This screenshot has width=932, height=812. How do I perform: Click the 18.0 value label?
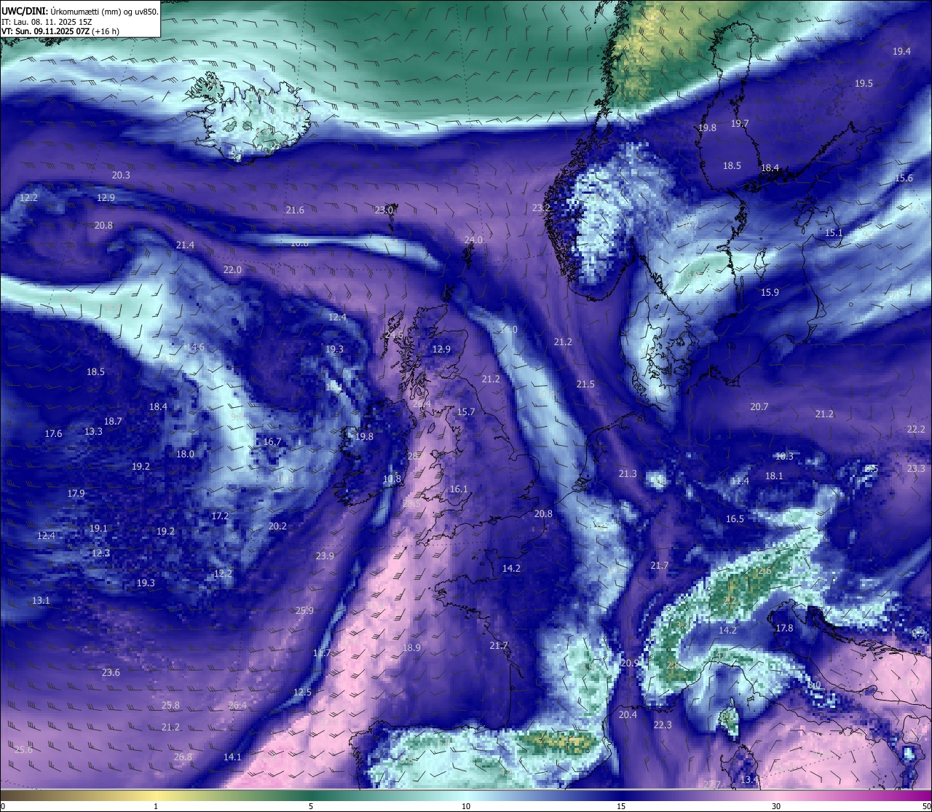pos(185,454)
